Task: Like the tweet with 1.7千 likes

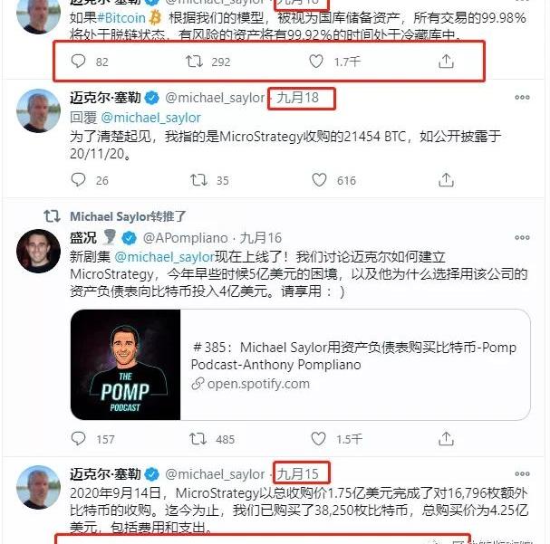Action: click(316, 62)
